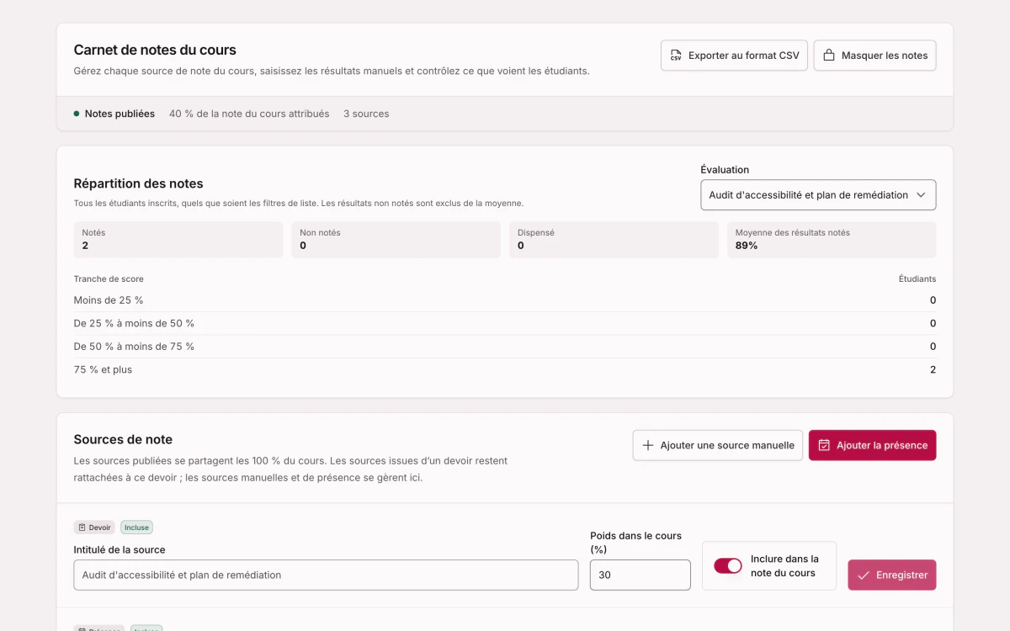
Task: Click the Incluse status badge
Action: 136,528
